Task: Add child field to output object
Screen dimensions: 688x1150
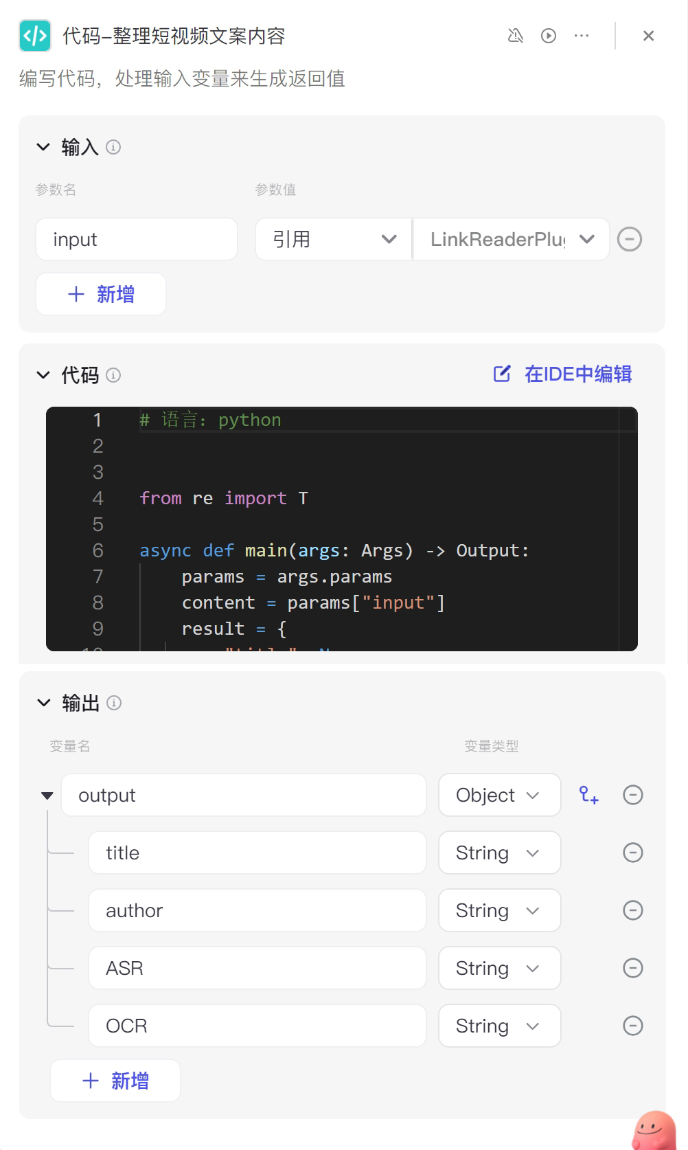Action: 589,795
